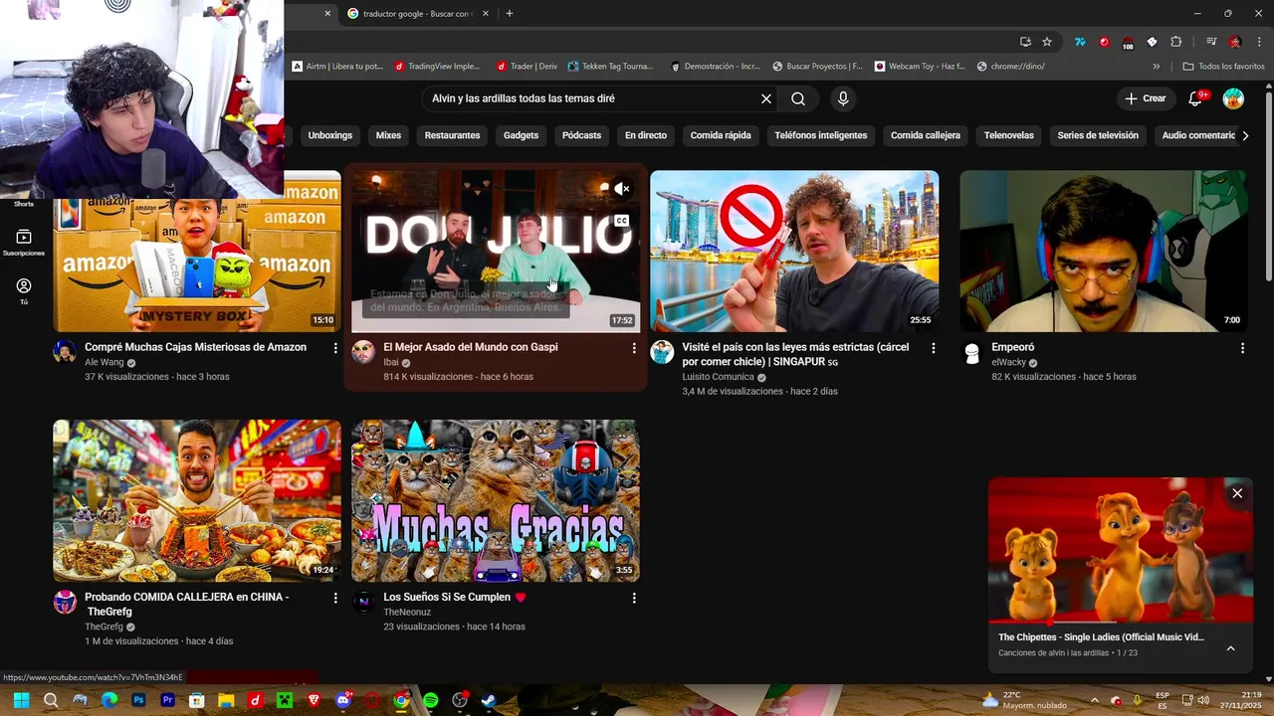
Task: Open the TradingView bookmark
Action: point(437,67)
